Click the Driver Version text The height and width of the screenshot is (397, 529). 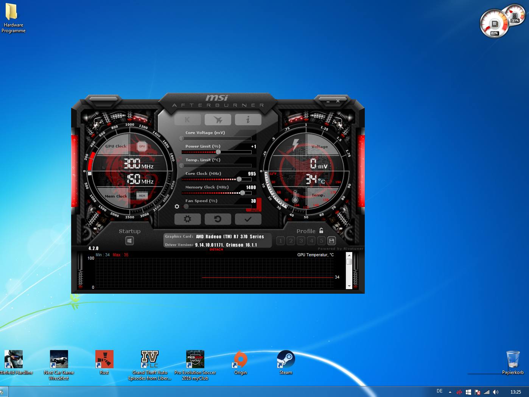click(x=226, y=245)
